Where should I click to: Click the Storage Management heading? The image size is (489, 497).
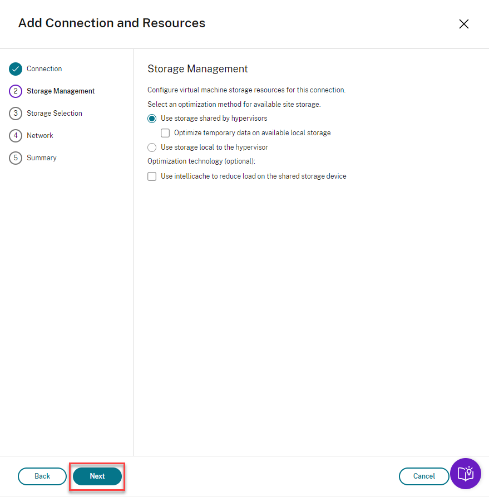pos(197,69)
